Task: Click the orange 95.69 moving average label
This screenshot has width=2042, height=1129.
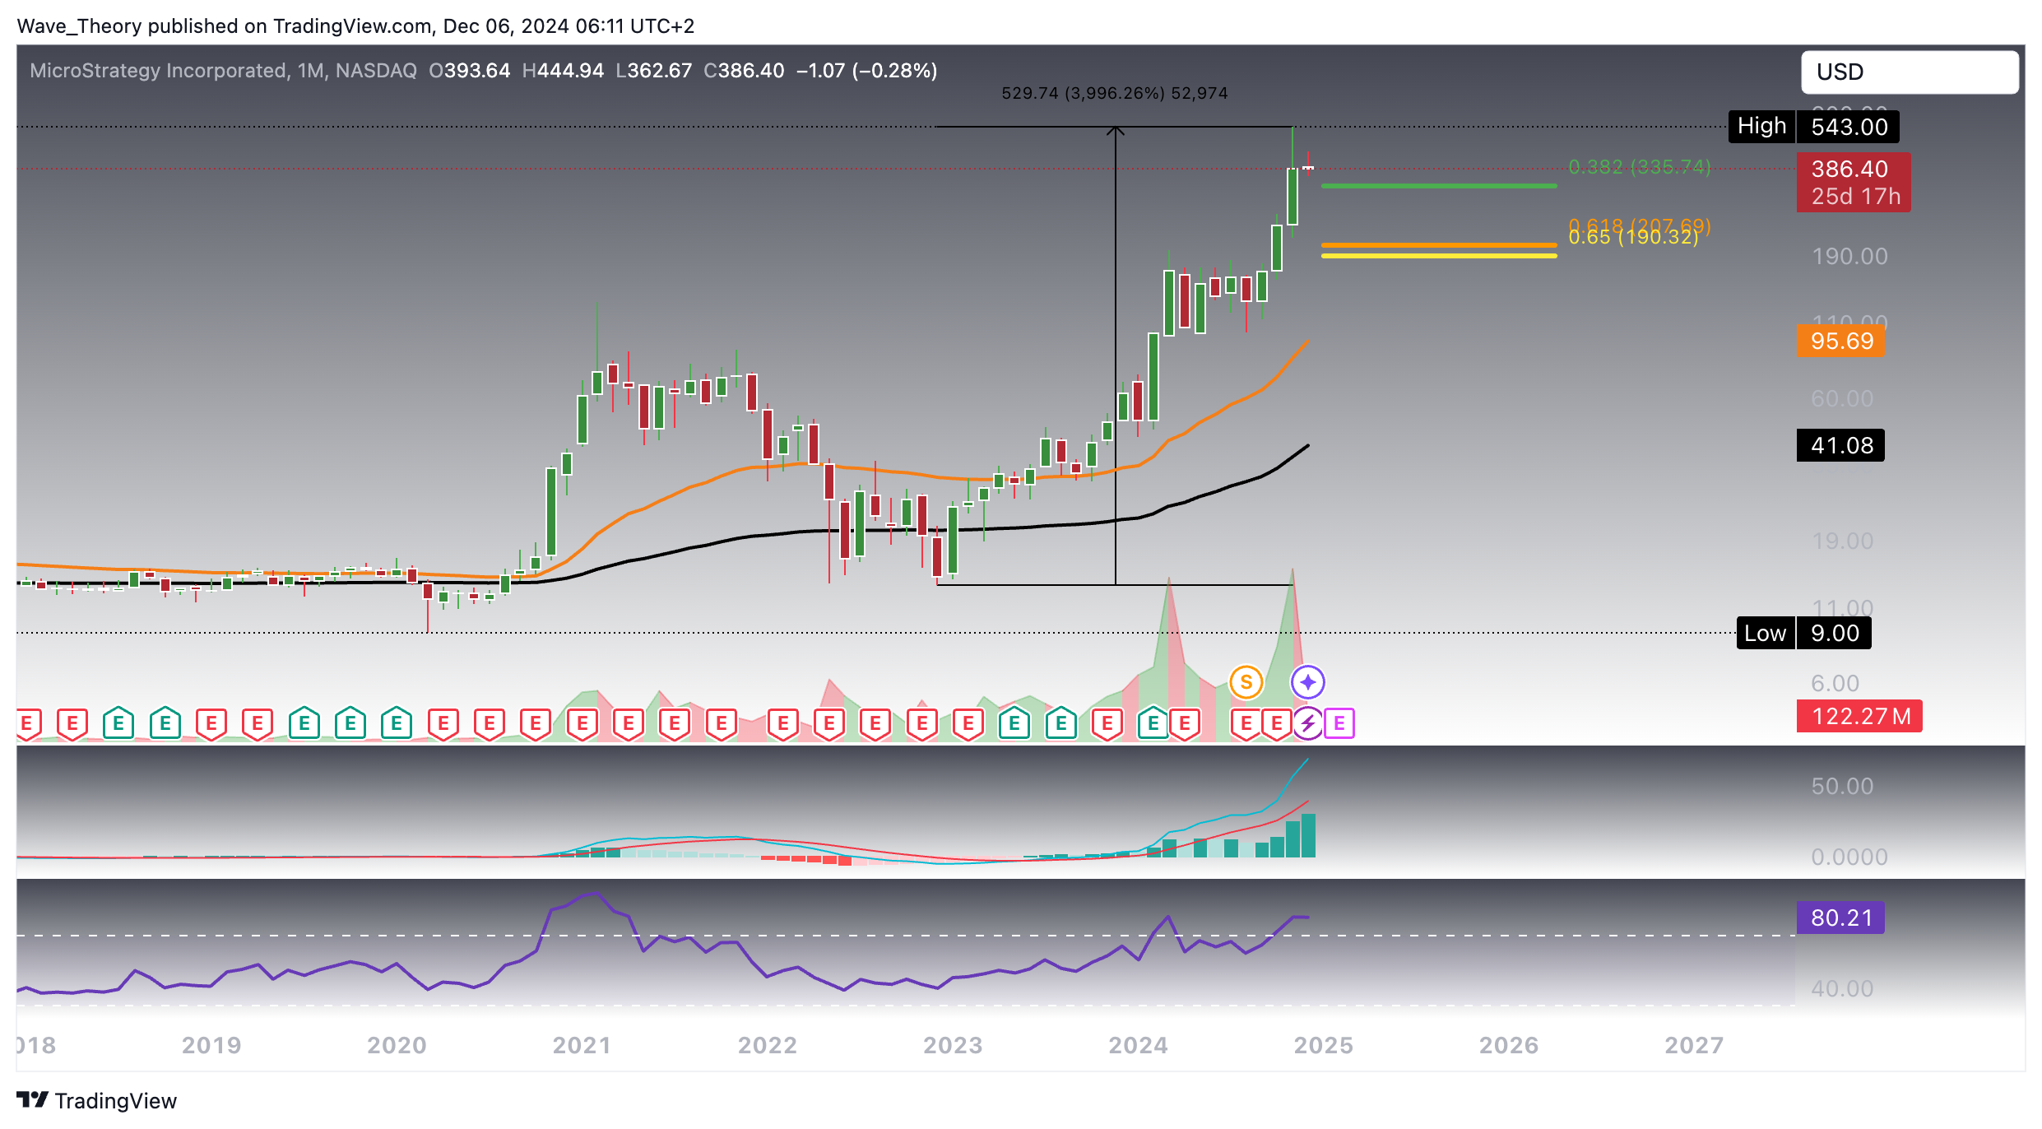Action: 1840,341
